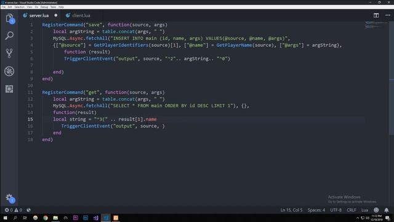Viewport: 394px width, 222px height.
Task: Open the File menu
Action: click(x=3, y=7)
